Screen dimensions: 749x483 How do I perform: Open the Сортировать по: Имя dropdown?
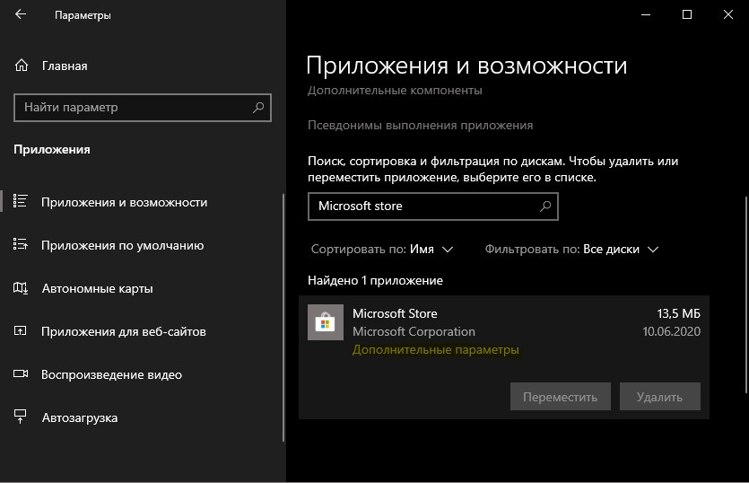pyautogui.click(x=381, y=250)
